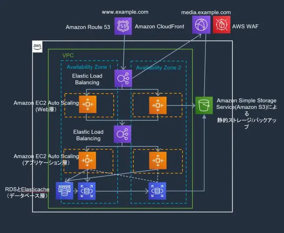Viewport: 284px width, 233px height.
Task: Click the Amazon Route 53 shield icon
Action: point(123,26)
